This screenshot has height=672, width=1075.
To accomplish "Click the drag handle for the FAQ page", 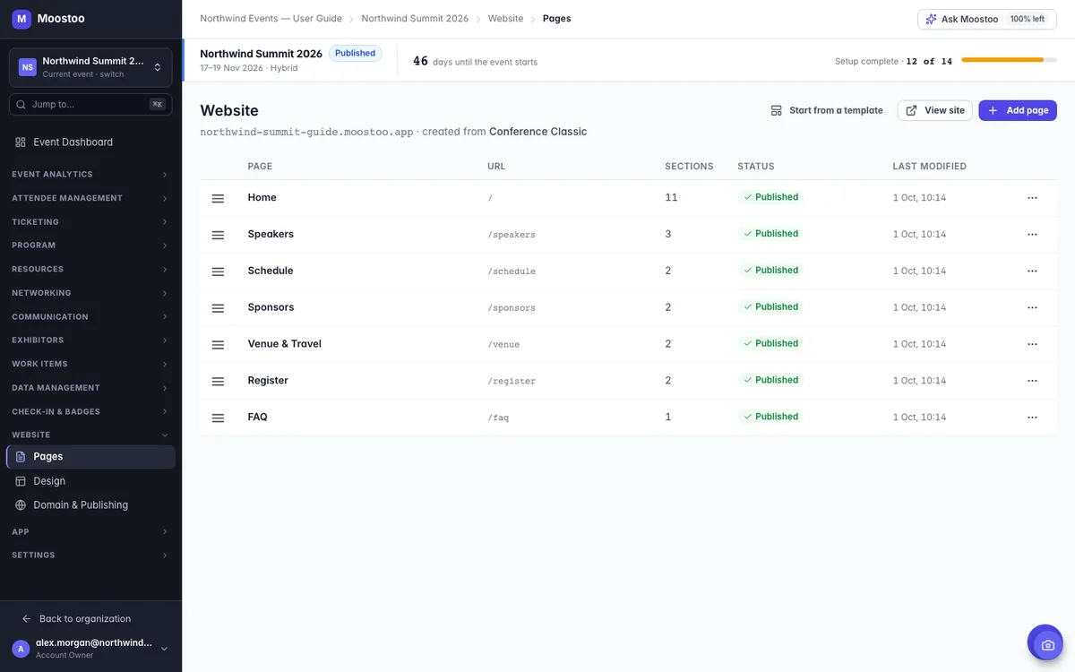I will (218, 418).
